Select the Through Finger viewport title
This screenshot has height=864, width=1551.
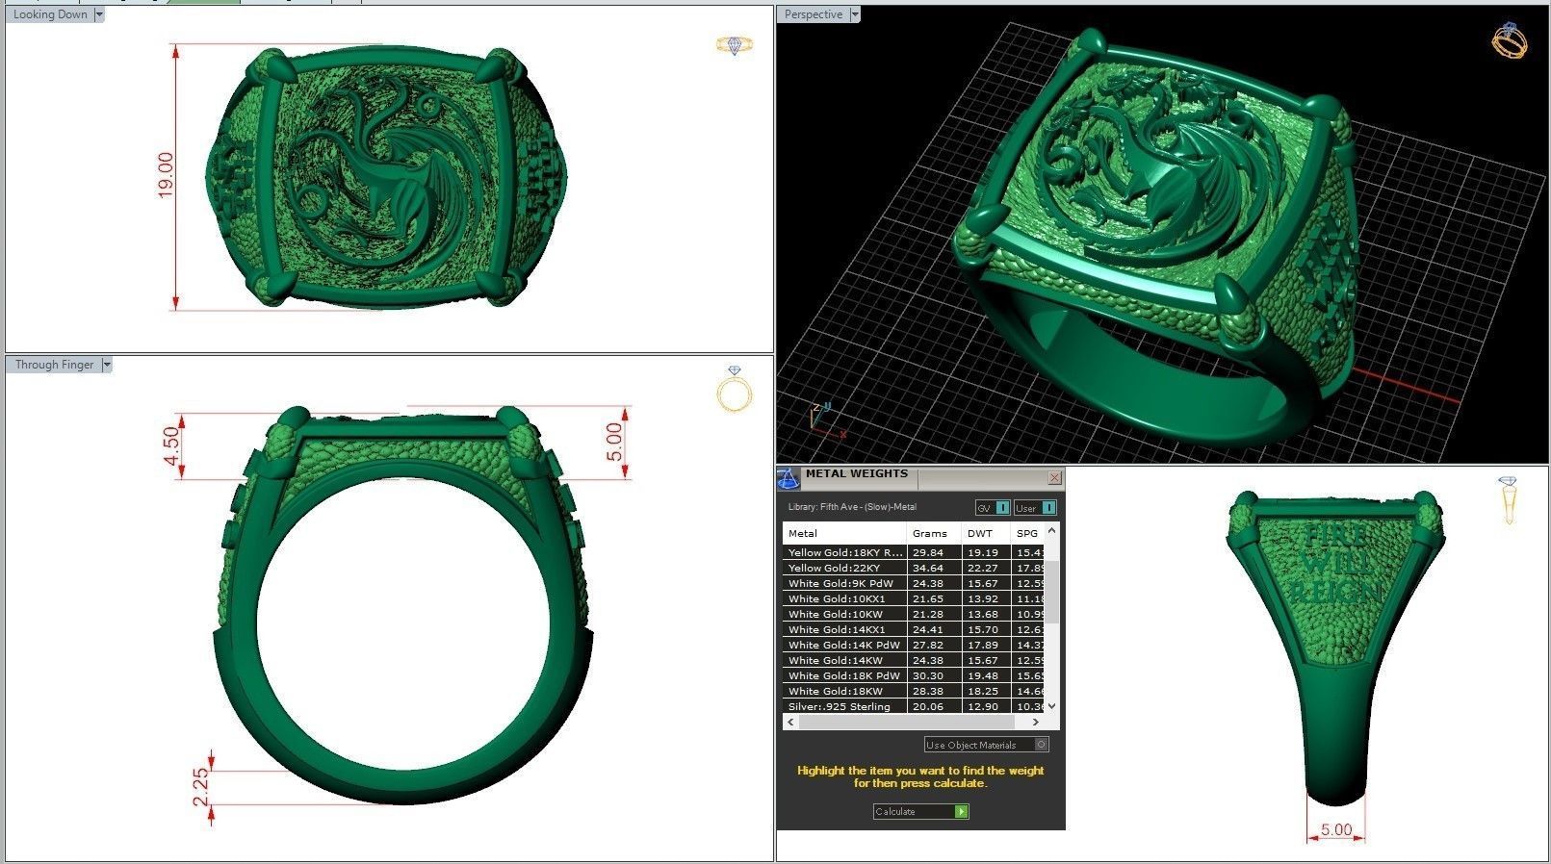pos(54,365)
